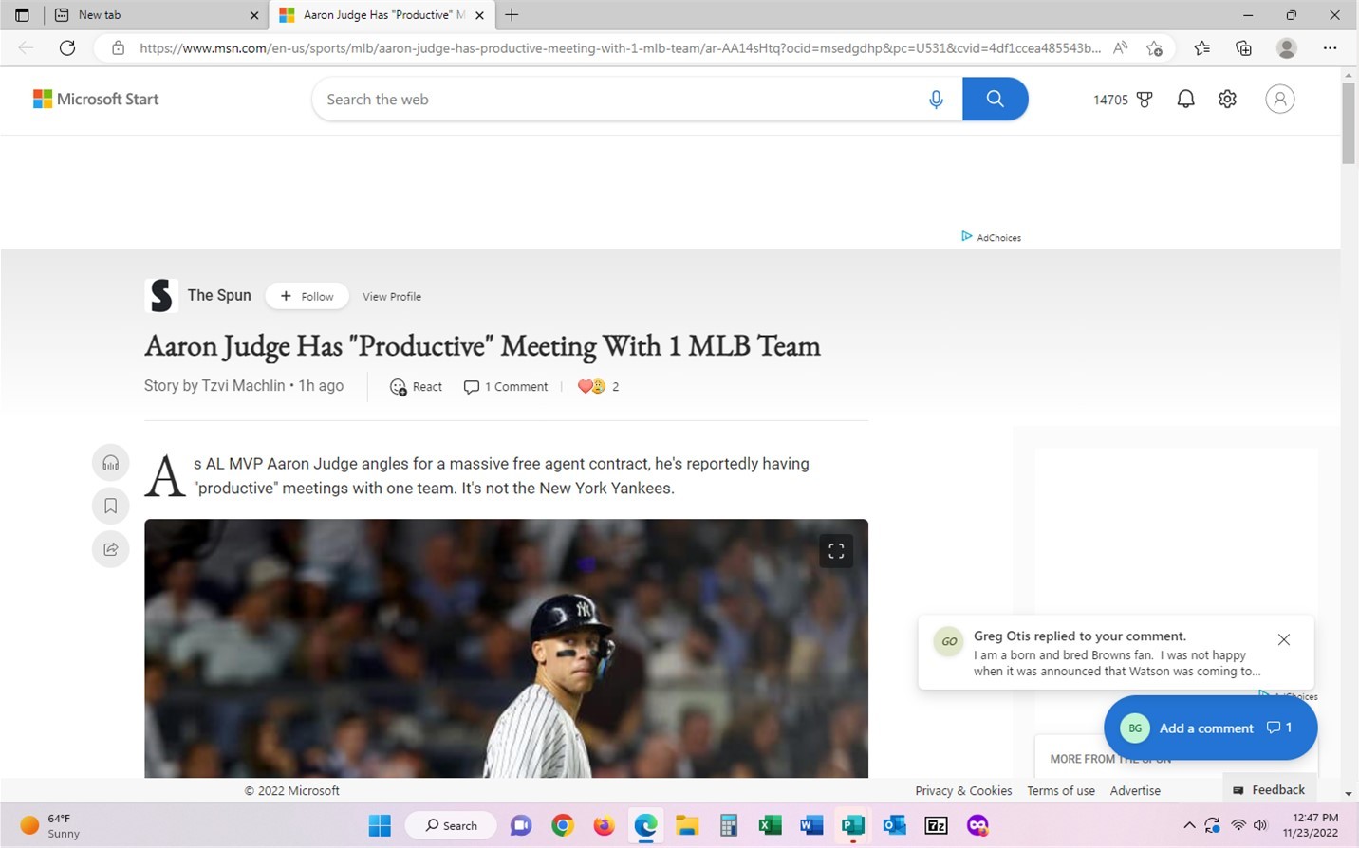Click Privacy & Cookies footer link
The height and width of the screenshot is (848, 1359).
(963, 790)
